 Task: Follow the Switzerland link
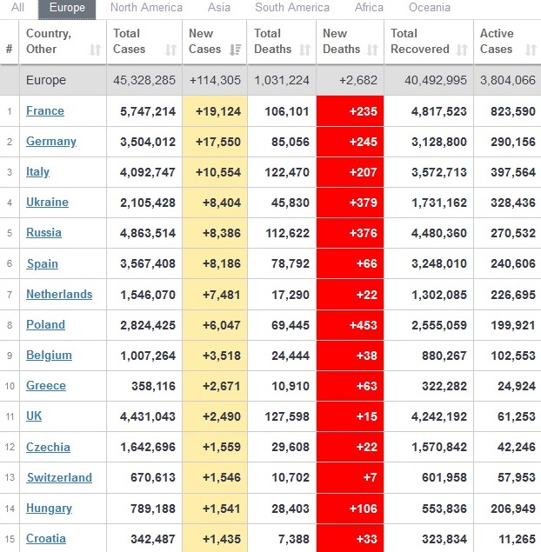(x=59, y=477)
